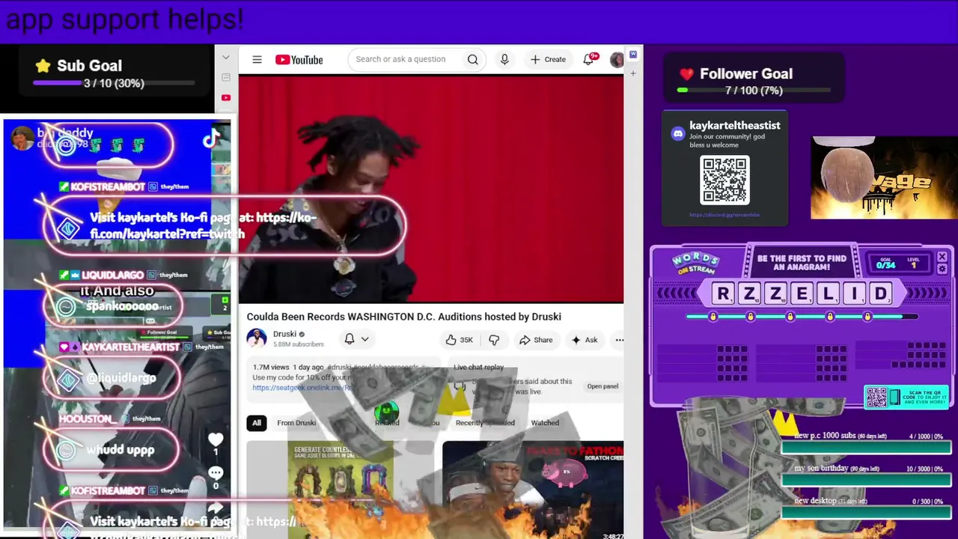The height and width of the screenshot is (539, 958).
Task: Go to the YouTube home logo
Action: 299,60
